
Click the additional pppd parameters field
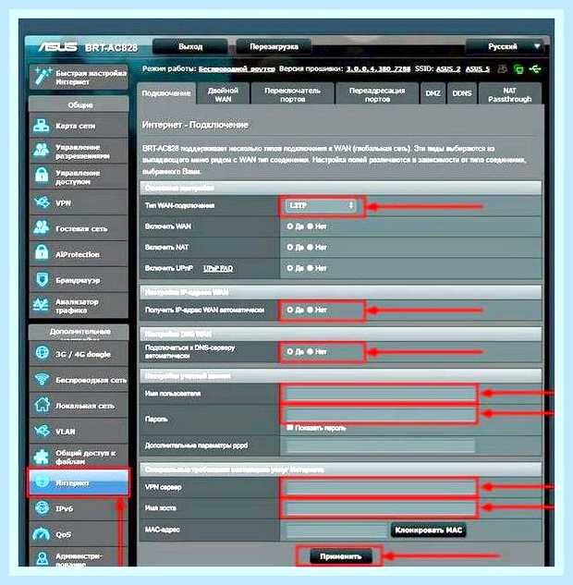pyautogui.click(x=380, y=445)
